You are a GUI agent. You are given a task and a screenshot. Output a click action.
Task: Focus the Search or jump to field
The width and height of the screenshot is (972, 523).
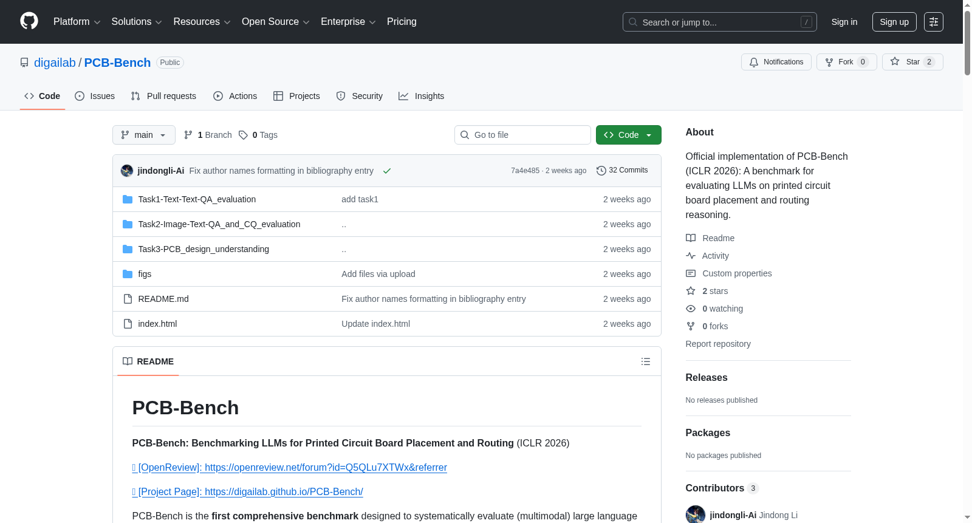(x=720, y=22)
